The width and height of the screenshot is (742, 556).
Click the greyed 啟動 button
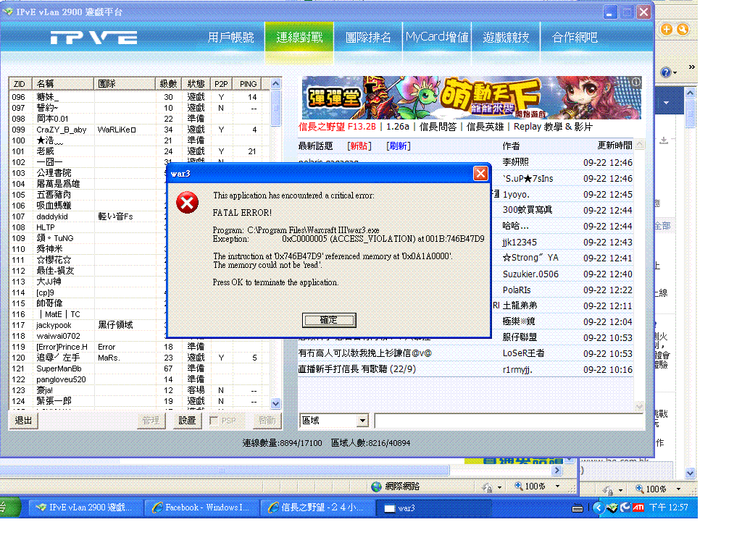pyautogui.click(x=267, y=421)
